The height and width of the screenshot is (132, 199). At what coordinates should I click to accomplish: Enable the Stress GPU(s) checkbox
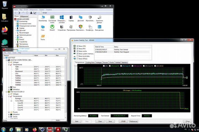coord(77,59)
